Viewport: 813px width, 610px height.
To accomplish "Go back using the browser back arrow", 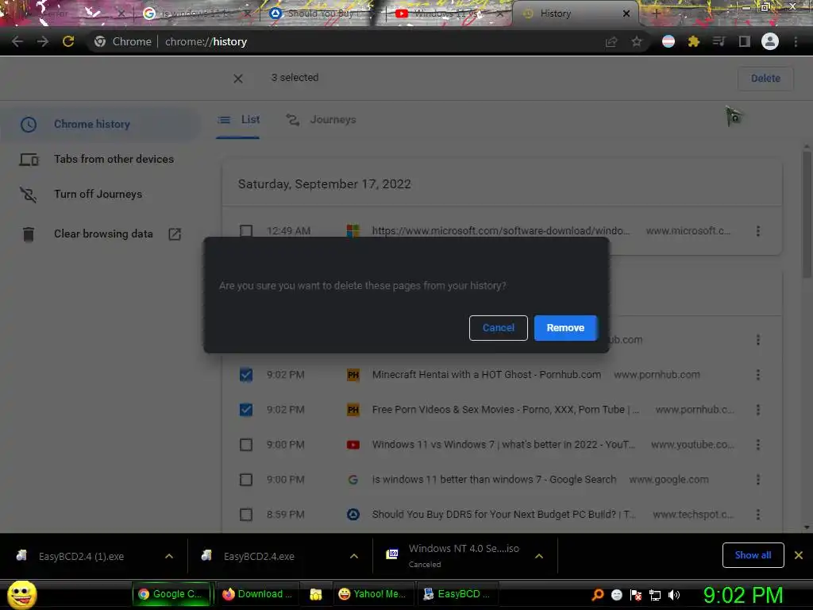I will (17, 41).
